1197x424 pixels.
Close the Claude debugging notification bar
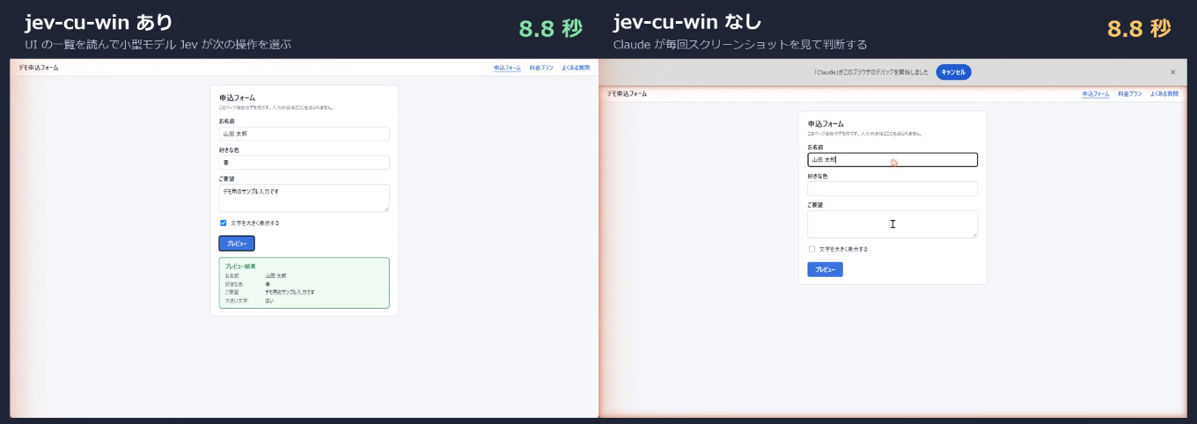click(x=1172, y=72)
